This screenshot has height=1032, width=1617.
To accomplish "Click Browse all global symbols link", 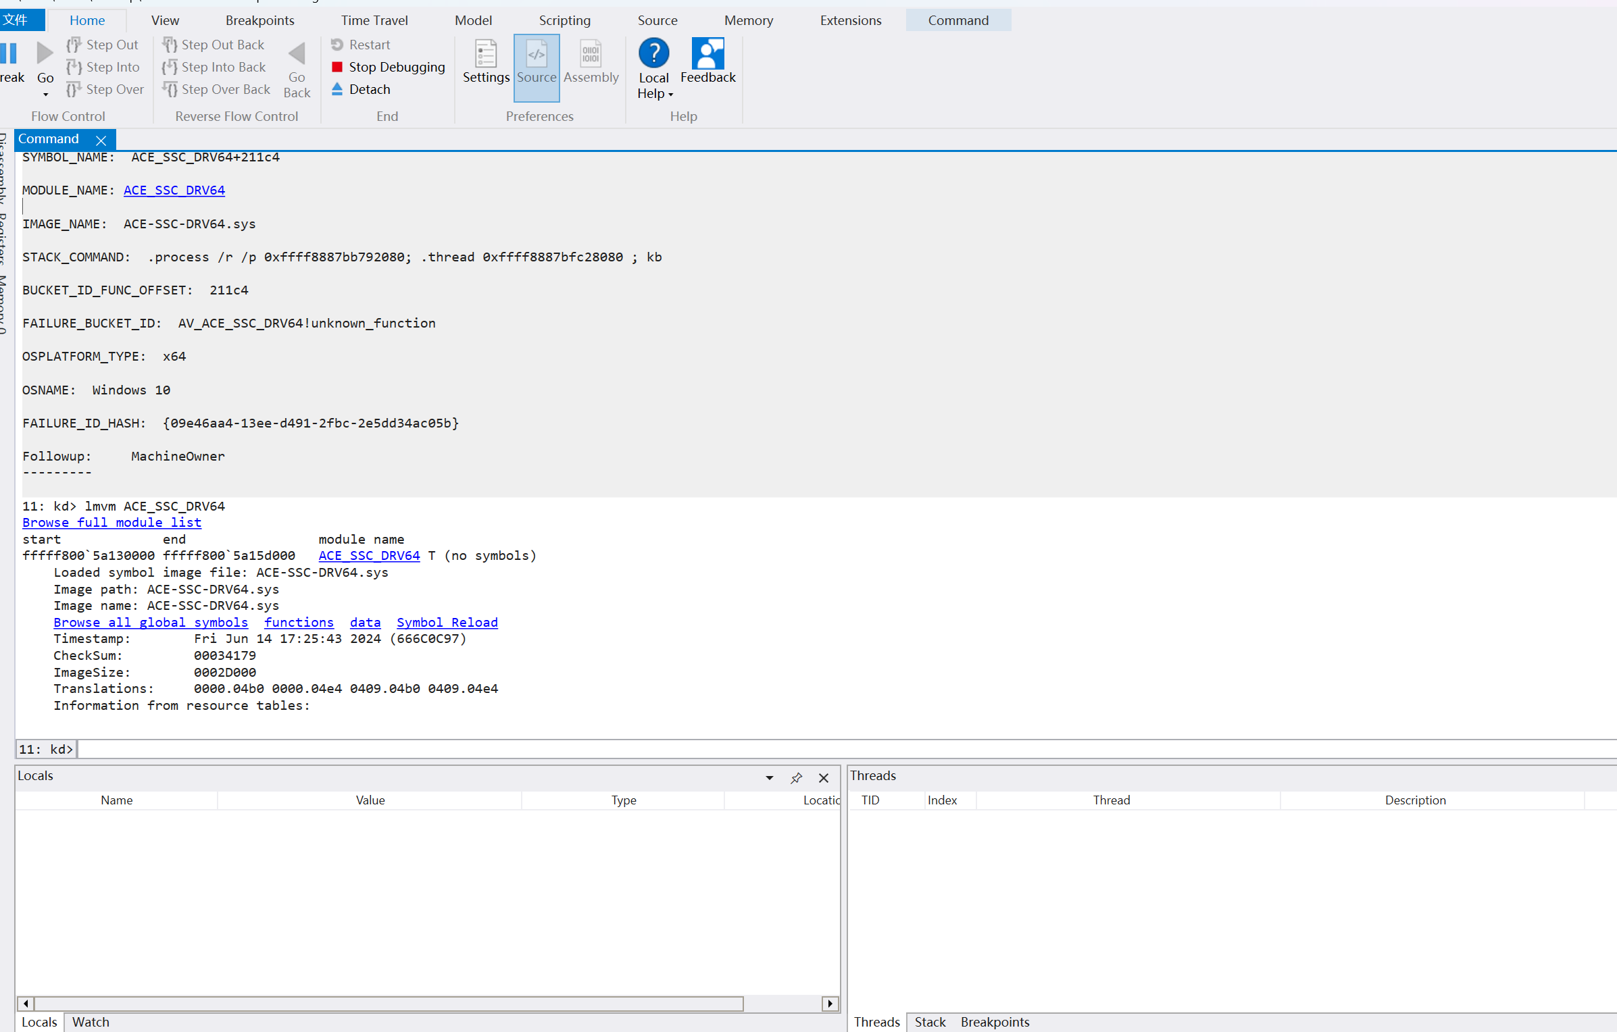I will click(x=151, y=623).
